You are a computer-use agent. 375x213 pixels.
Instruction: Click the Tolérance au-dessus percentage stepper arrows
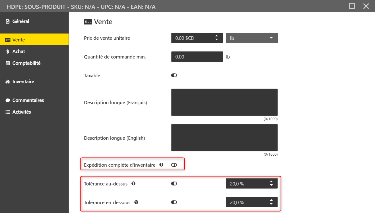pos(271,184)
